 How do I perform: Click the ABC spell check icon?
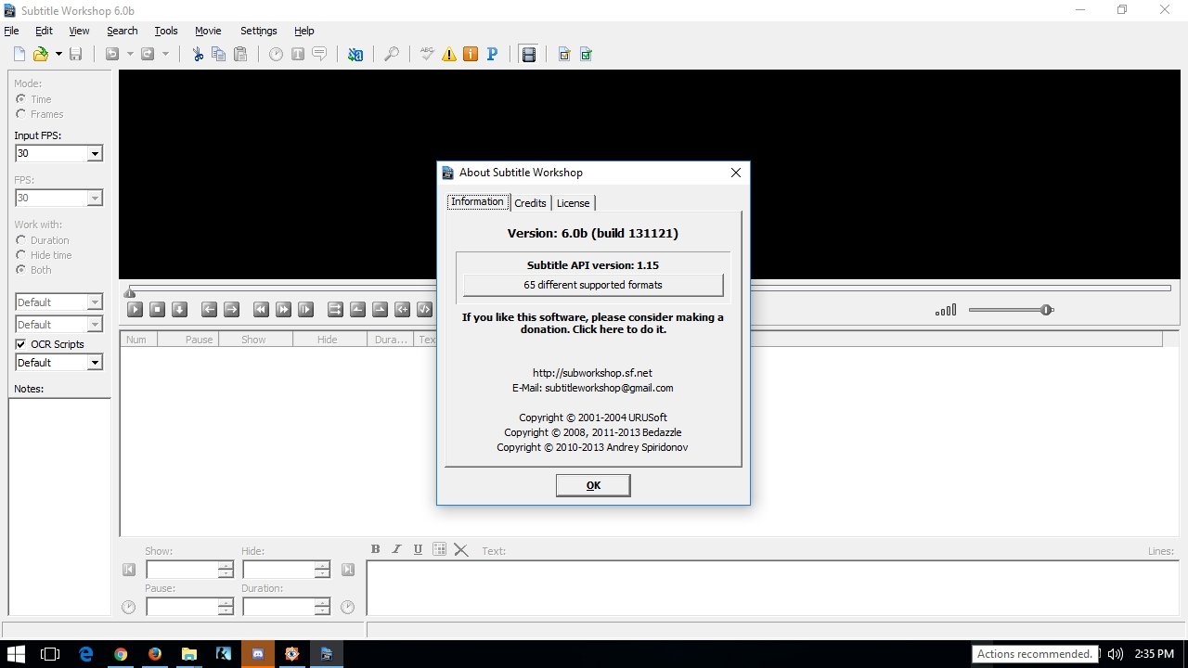427,54
